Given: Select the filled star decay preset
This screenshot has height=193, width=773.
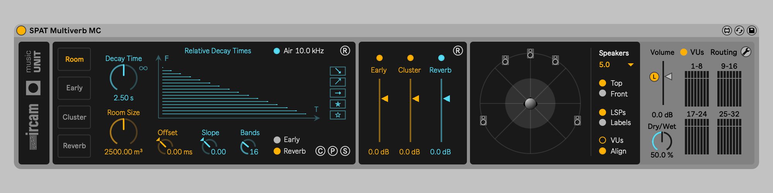Looking at the screenshot, I should click(x=338, y=104).
